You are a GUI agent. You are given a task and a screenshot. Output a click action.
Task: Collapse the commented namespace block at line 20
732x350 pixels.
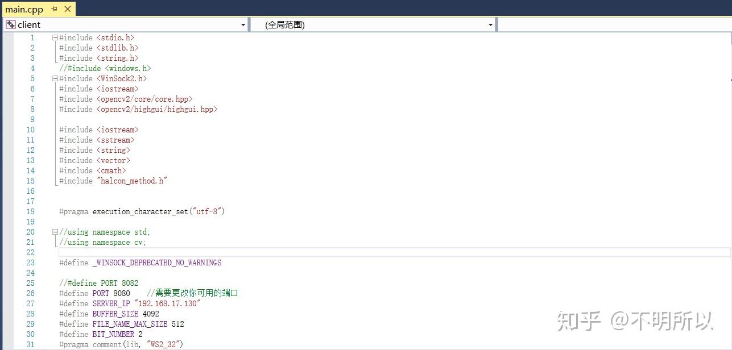coord(55,232)
